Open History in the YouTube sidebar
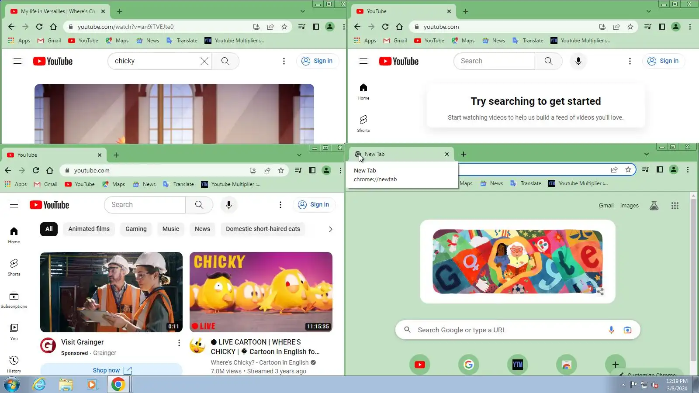Viewport: 699px width, 393px height. tap(14, 364)
